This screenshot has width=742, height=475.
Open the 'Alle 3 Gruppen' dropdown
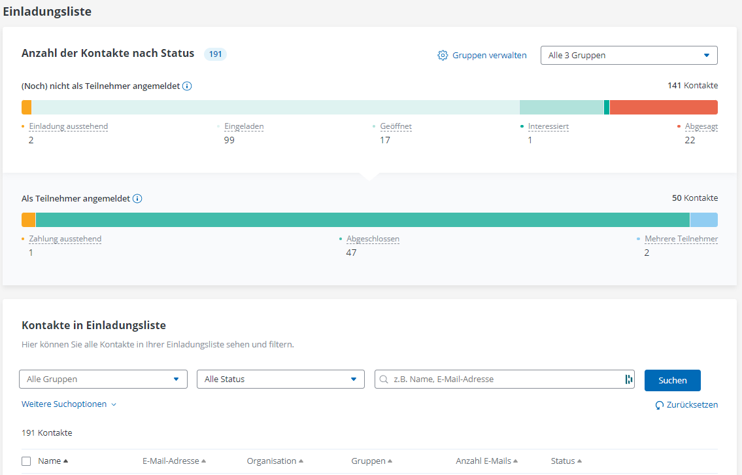(629, 56)
